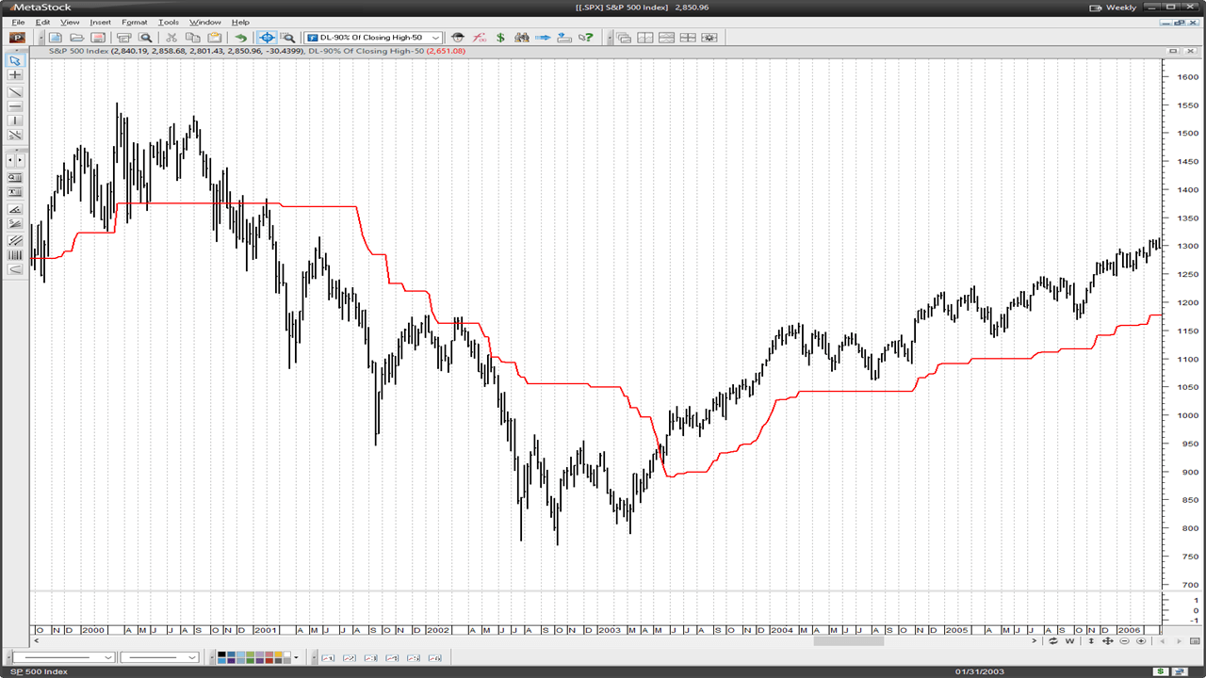Click the Expert Advisor face icon
This screenshot has height=678, width=1206.
coord(458,38)
